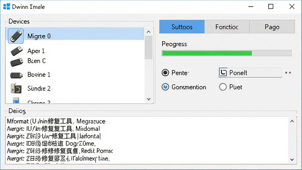Click the Ponelt combo box
Viewport: 302px width, 170px height.
click(250, 73)
